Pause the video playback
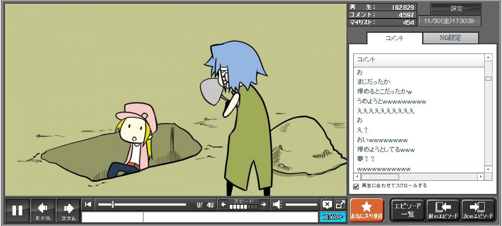This screenshot has height=226, width=502. click(x=17, y=210)
